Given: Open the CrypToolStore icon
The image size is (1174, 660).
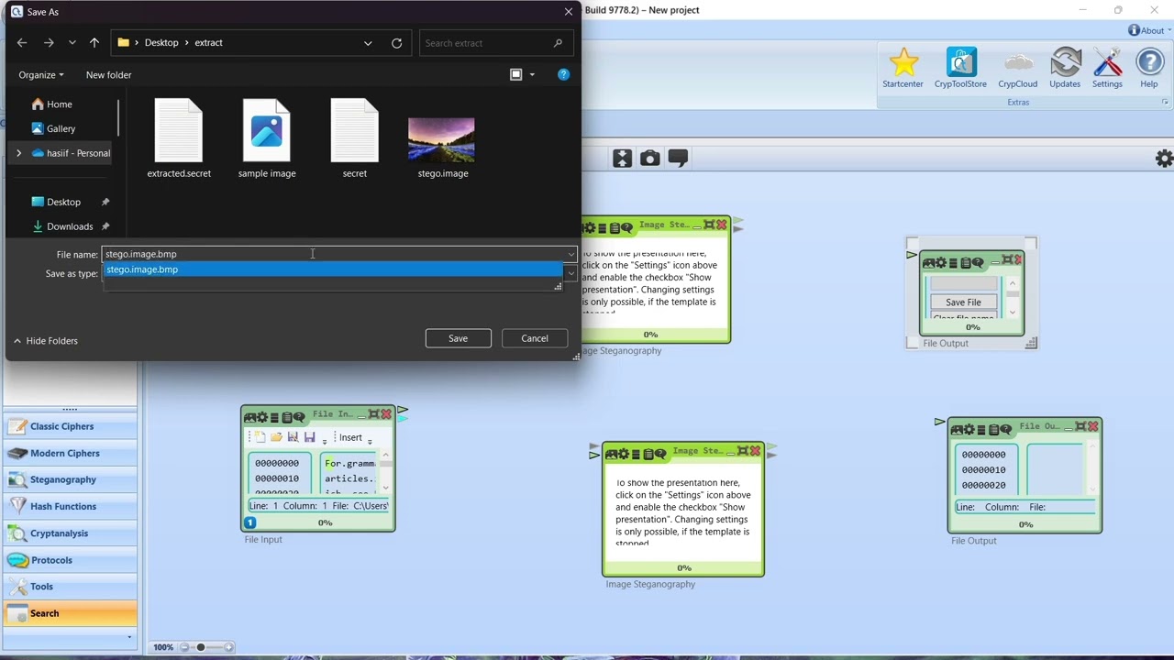Looking at the screenshot, I should [960, 68].
